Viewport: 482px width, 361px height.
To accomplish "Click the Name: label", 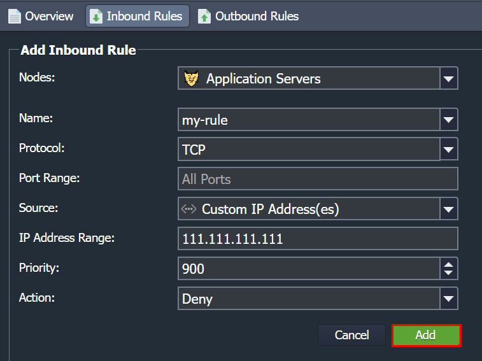I will point(36,118).
